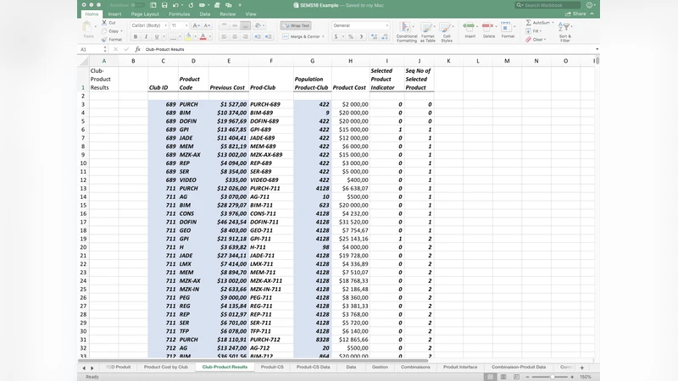Click the Insert cells icon

coord(470,27)
